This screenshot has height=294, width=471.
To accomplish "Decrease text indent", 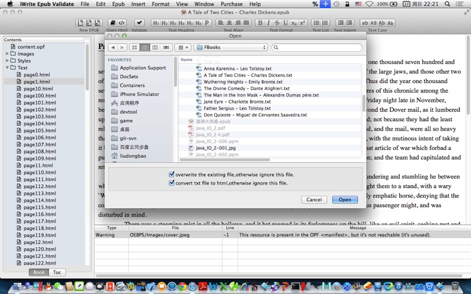I will (340, 23).
